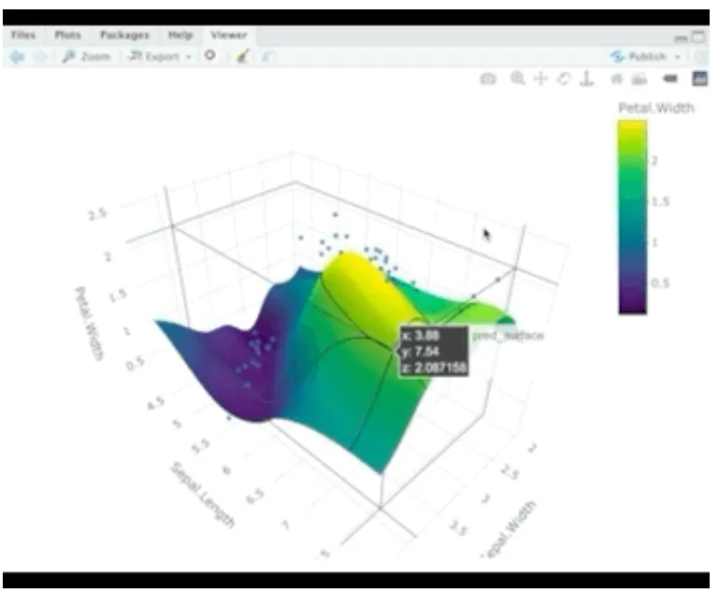
Task: Click the pred_surface hover label
Action: 508,336
